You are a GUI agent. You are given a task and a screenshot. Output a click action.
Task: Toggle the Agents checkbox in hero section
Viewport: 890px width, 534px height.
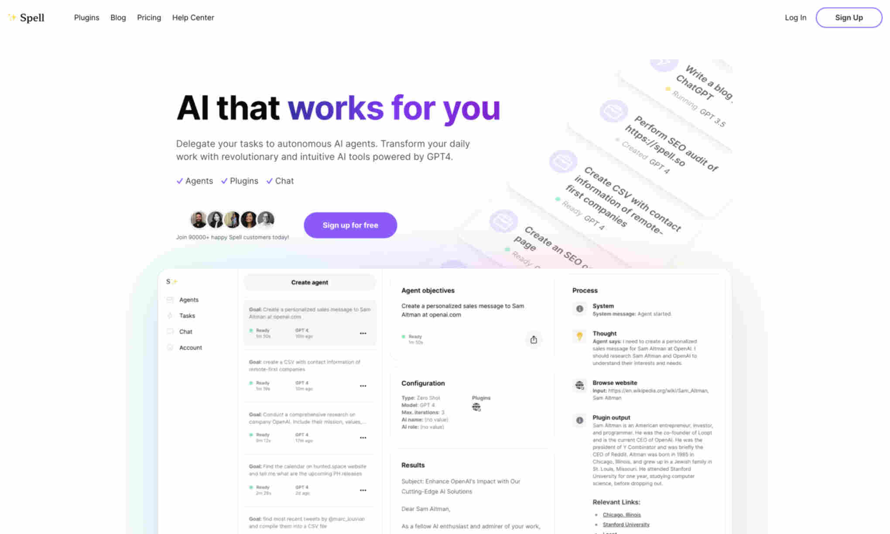pyautogui.click(x=180, y=181)
